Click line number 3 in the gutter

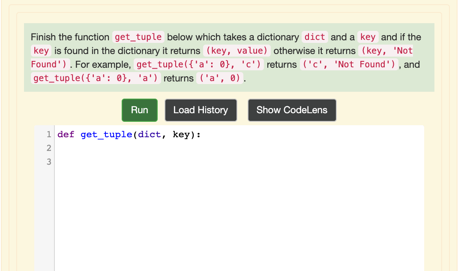48,162
